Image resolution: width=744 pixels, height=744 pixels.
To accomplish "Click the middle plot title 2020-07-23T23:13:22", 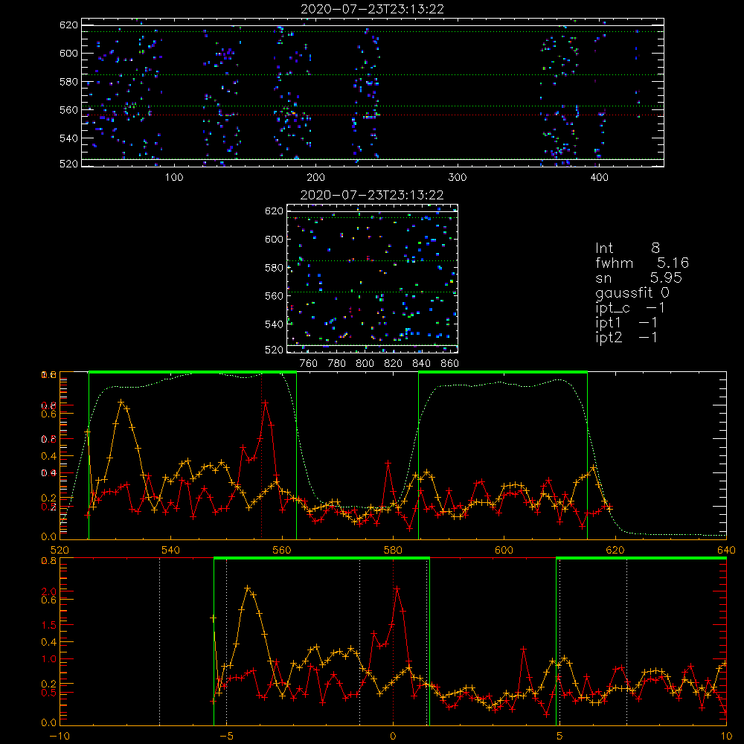I will (x=372, y=195).
